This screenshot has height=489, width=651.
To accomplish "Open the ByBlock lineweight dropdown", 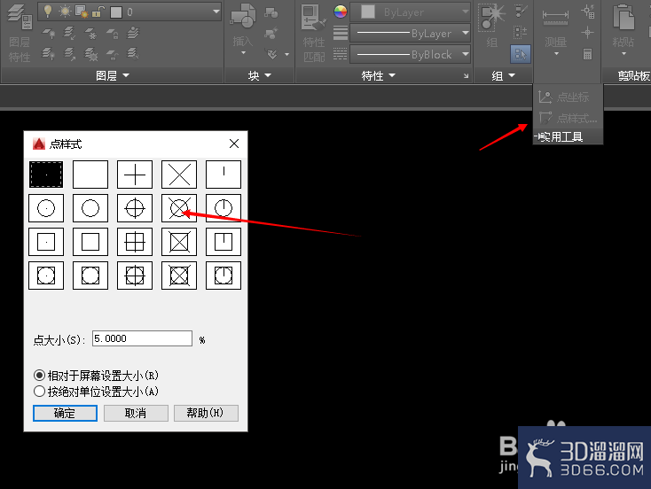I will [410, 54].
